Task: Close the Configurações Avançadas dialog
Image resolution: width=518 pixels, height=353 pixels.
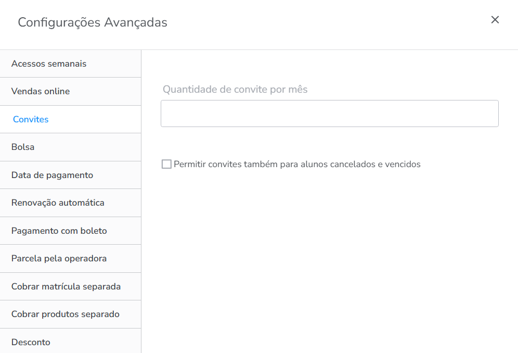Action: (x=495, y=20)
